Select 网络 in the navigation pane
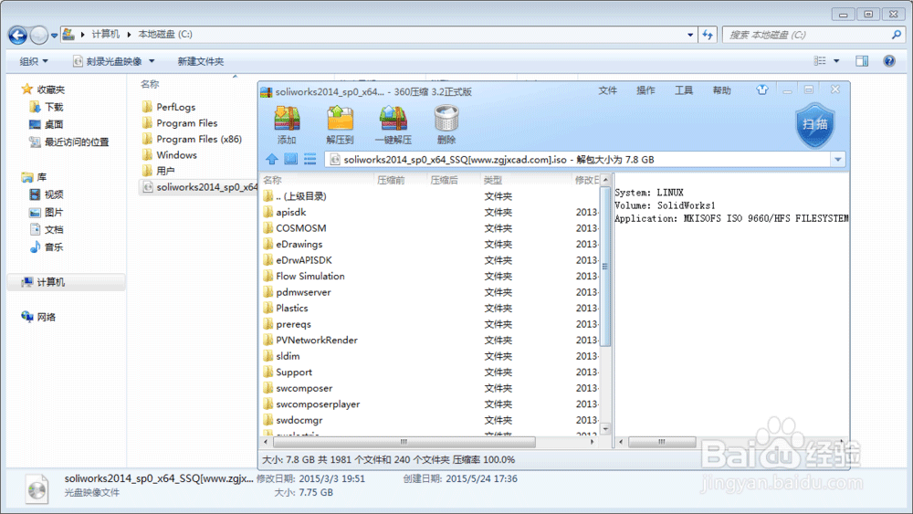 [39, 317]
